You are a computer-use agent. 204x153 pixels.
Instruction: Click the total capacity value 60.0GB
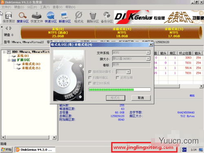pyautogui.click(x=120, y=113)
